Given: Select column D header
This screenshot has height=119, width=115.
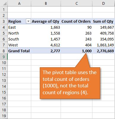Looking at the screenshot, I should [x=103, y=4].
